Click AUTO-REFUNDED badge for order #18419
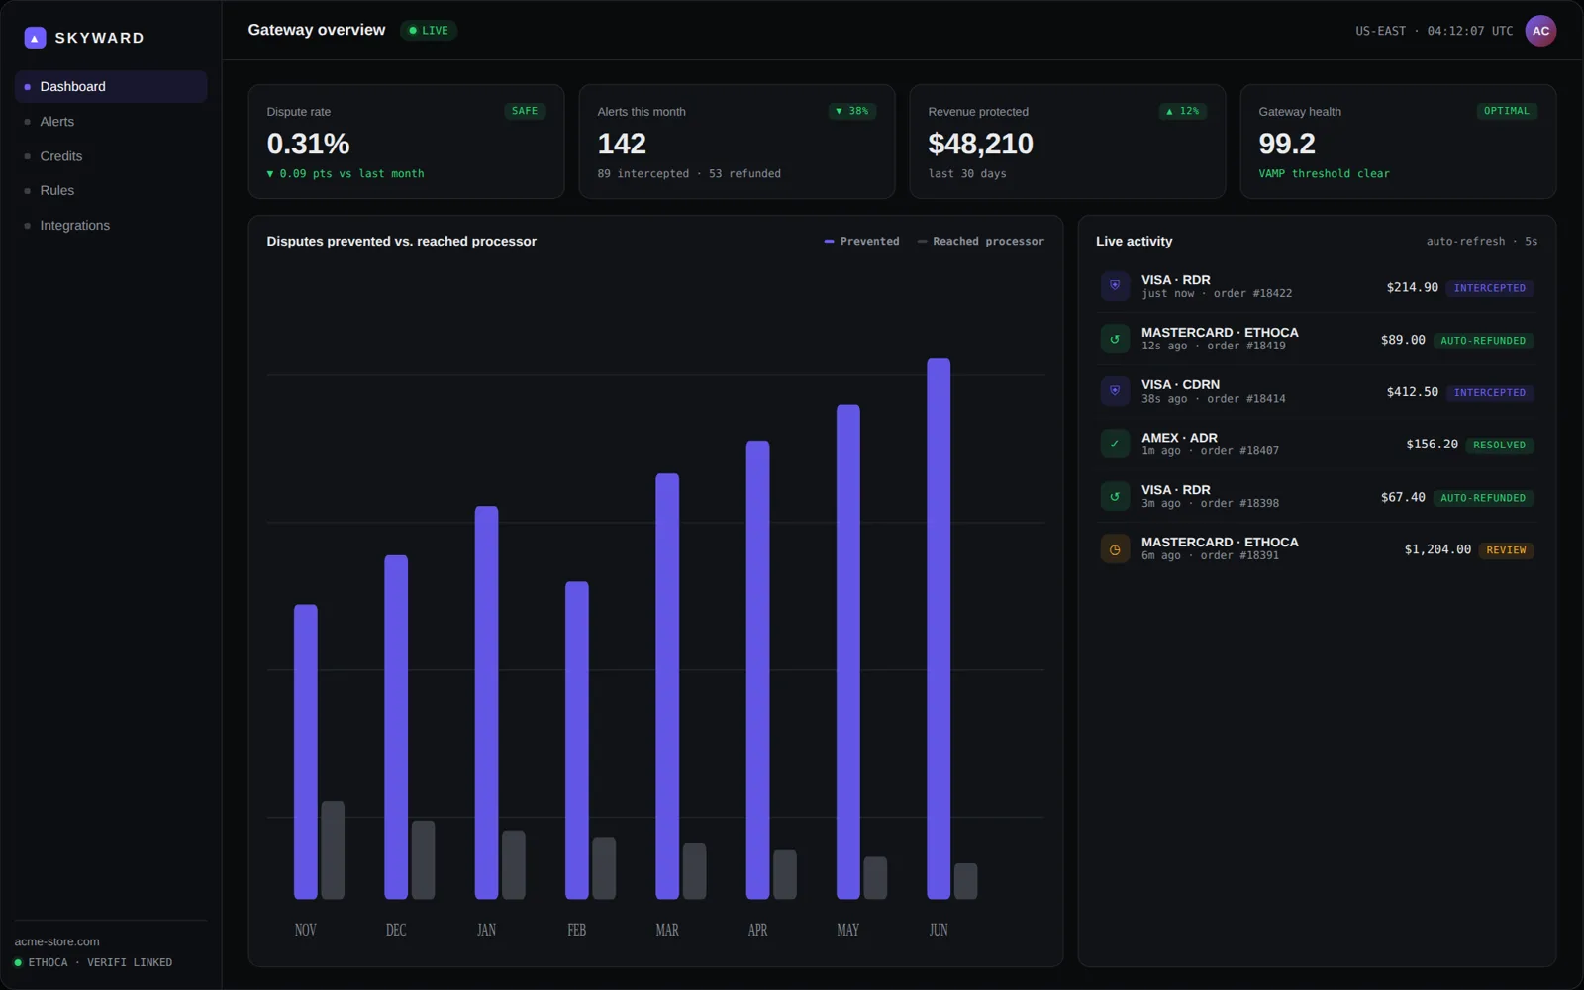 pos(1483,341)
